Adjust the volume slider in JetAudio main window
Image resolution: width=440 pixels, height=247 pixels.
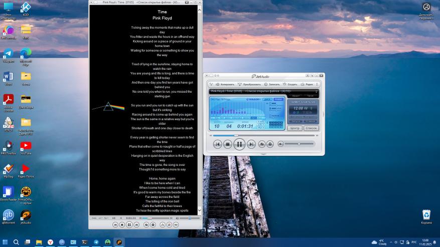coord(299,144)
